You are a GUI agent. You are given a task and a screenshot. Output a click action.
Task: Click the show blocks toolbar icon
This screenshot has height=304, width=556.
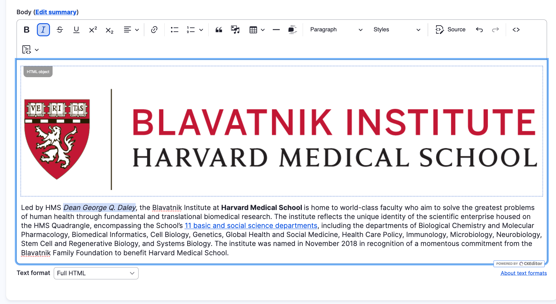coord(293,30)
